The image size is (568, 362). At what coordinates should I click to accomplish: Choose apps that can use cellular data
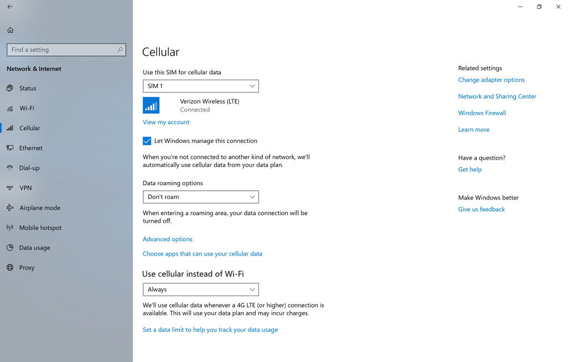tap(202, 254)
